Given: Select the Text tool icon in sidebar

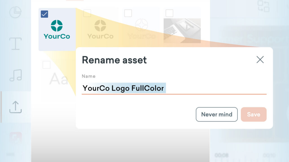Looking at the screenshot, I should tap(16, 44).
